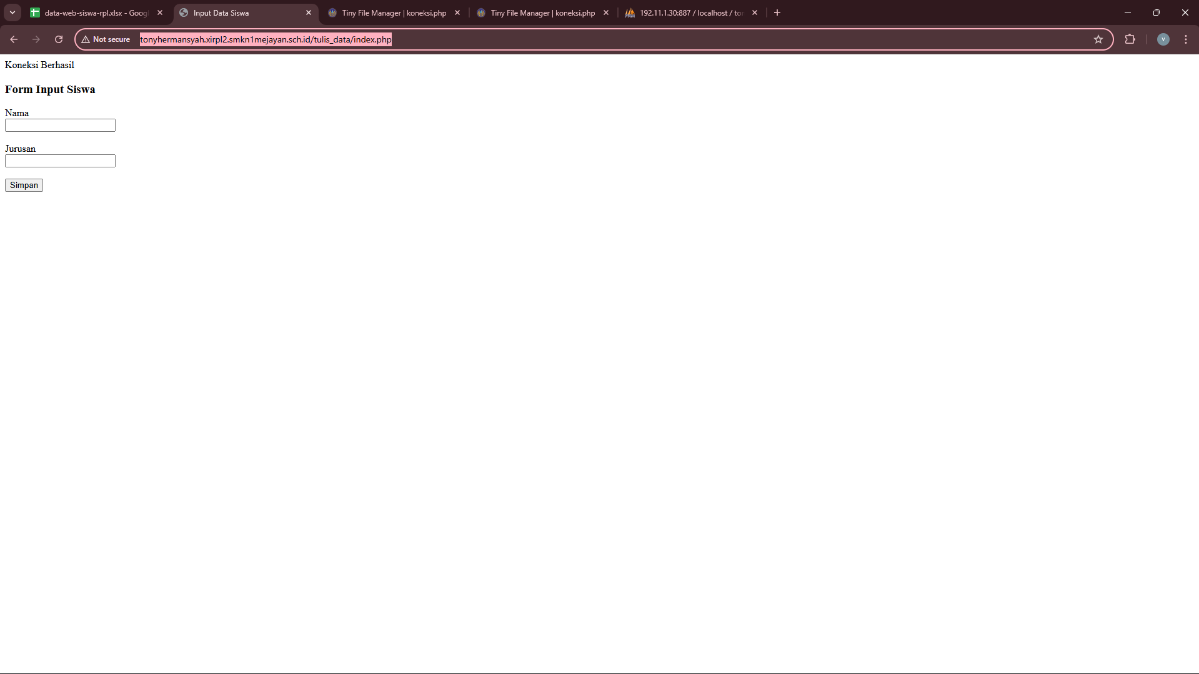Close the data-web-siswa-rpl.xlsx tab
This screenshot has height=674, width=1199.
(160, 12)
